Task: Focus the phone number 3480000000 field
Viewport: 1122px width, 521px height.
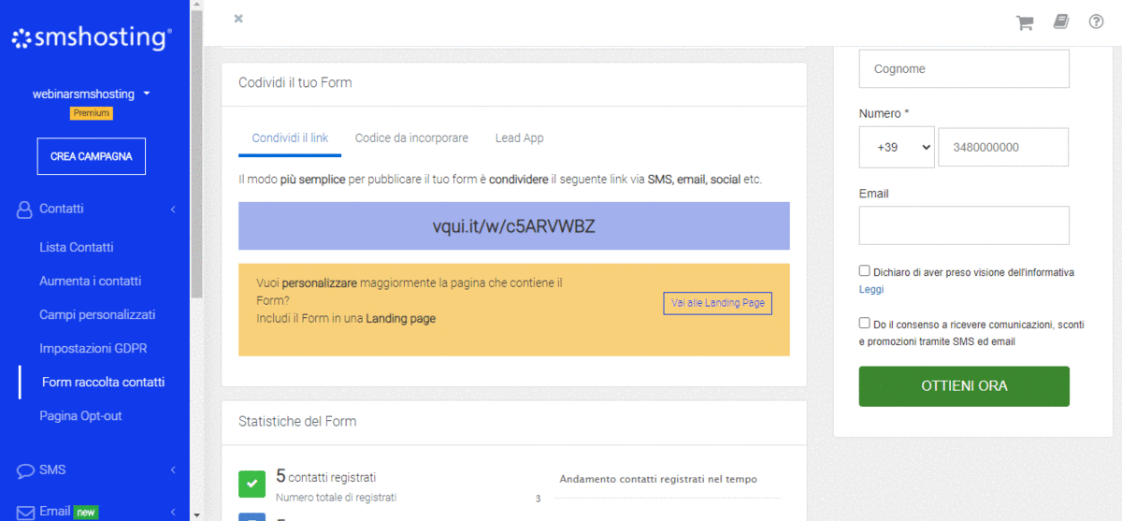Action: click(1003, 148)
